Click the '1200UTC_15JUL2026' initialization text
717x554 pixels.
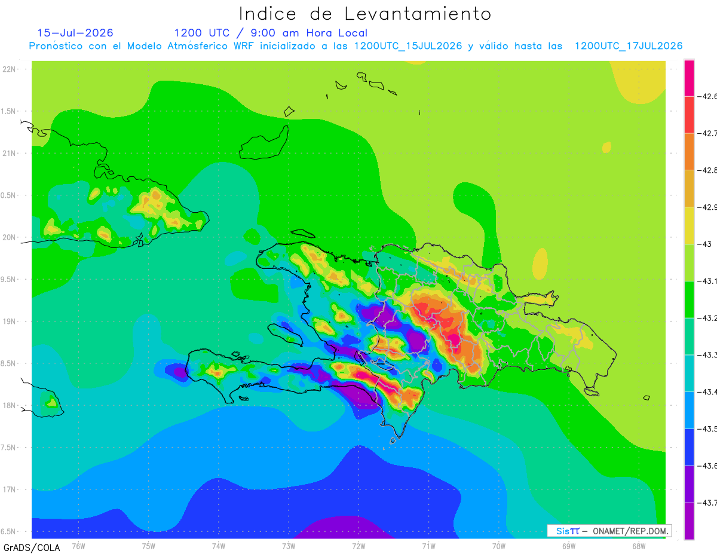pyautogui.click(x=408, y=46)
